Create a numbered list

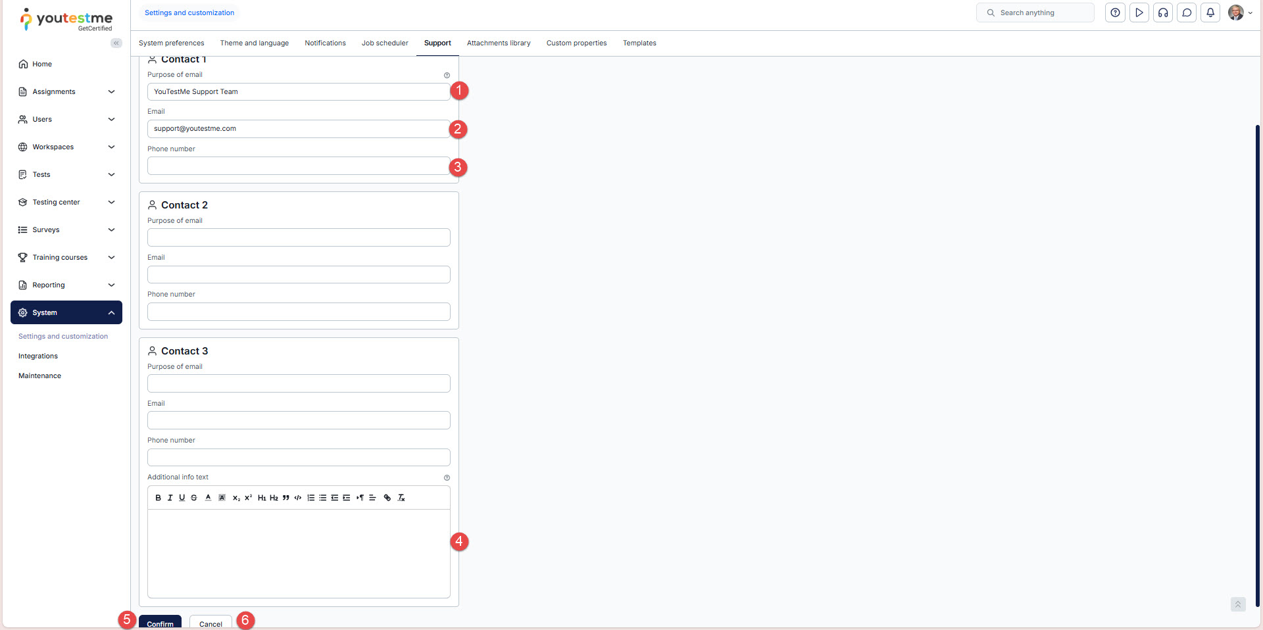click(x=311, y=498)
